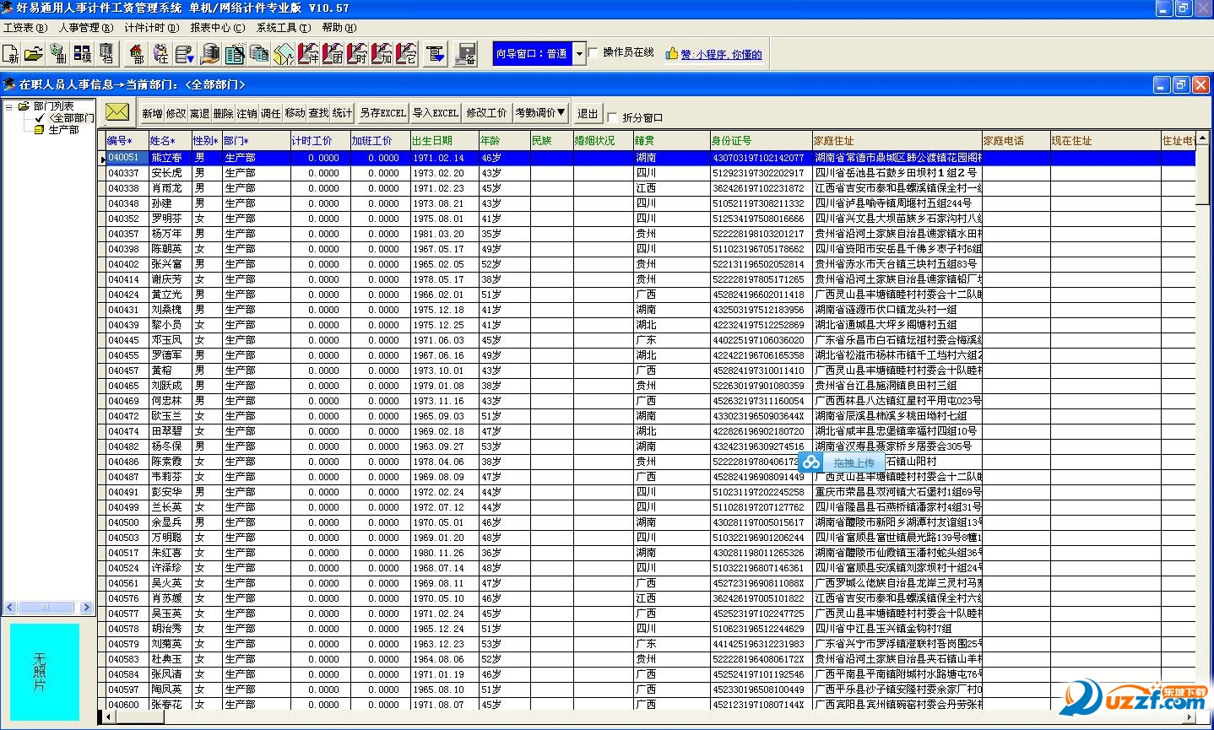1214x730 pixels.
Task: Enable the 拆分窗口 checkbox
Action: (613, 117)
